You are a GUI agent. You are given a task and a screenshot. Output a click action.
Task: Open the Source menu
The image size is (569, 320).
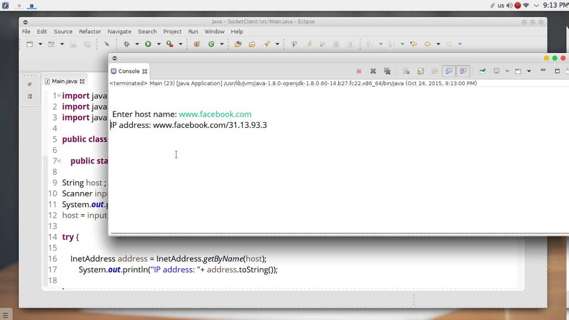(x=63, y=32)
